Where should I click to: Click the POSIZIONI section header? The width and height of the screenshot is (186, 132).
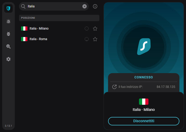point(59,18)
